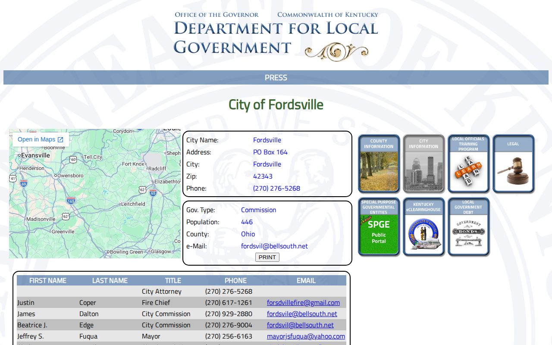Click the map of the Fordsville area
The image size is (552, 345).
[x=95, y=194]
